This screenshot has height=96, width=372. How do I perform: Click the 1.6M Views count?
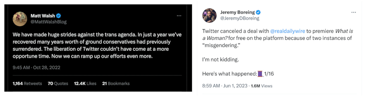261,86
